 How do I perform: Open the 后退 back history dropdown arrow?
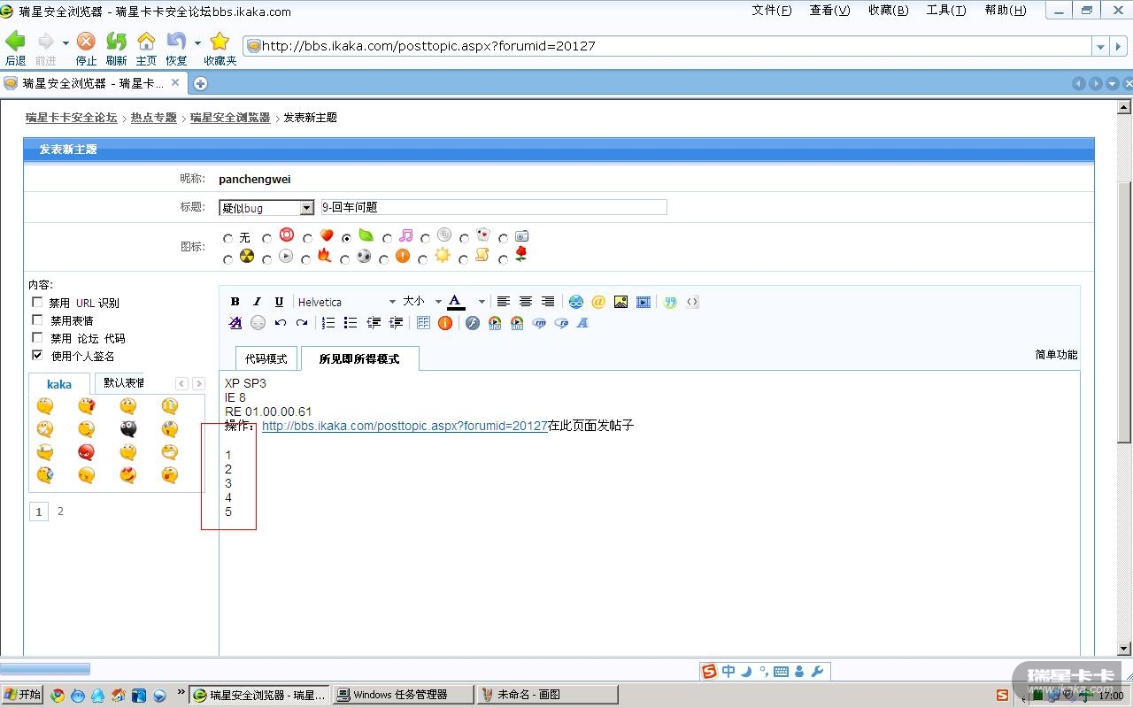(66, 42)
